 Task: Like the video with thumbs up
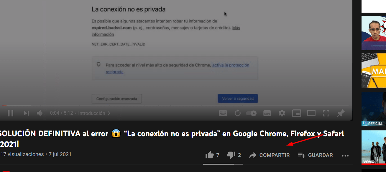coord(212,155)
